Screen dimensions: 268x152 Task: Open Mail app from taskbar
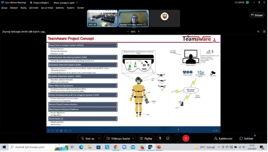[x=133, y=147]
